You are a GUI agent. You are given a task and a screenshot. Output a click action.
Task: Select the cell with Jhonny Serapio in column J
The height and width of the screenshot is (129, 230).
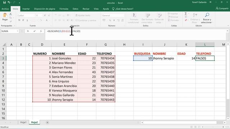click(165, 58)
